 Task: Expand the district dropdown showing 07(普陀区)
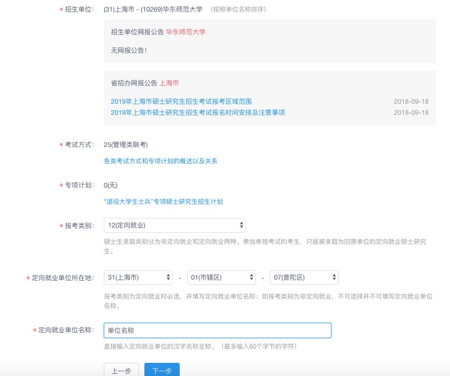point(304,278)
